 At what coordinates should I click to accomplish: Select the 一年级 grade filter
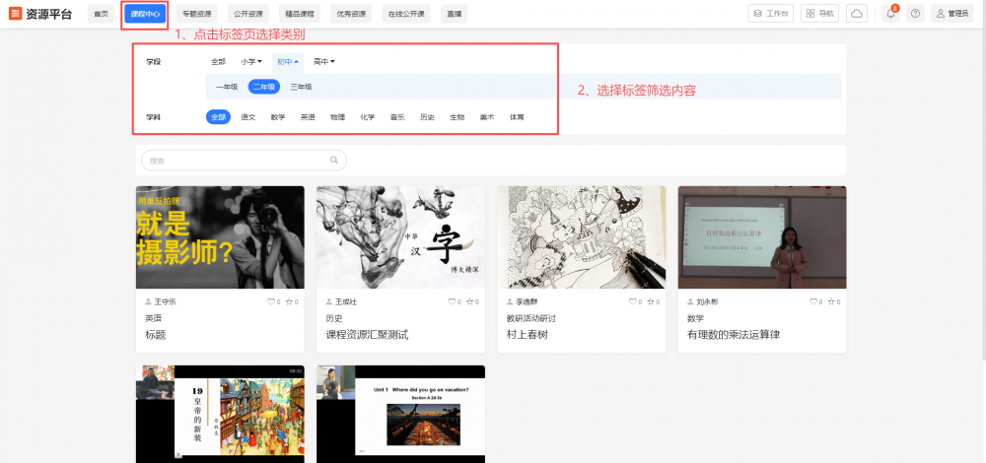(x=227, y=87)
